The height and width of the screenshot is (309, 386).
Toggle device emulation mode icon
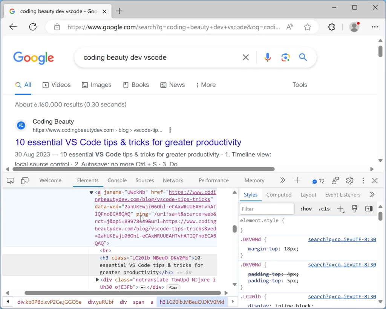pyautogui.click(x=25, y=181)
